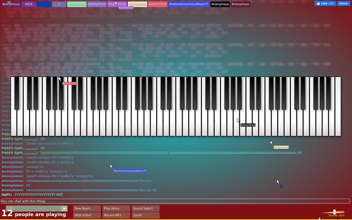The width and height of the screenshot is (352, 220).
Task: Select the MasterAnonymousMusicYT participant tag
Action: coord(189,4)
